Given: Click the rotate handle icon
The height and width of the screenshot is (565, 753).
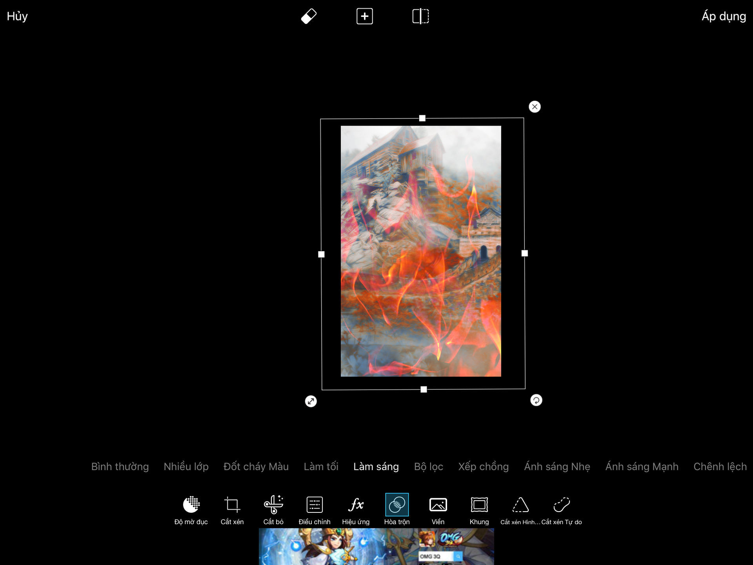Looking at the screenshot, I should 536,400.
